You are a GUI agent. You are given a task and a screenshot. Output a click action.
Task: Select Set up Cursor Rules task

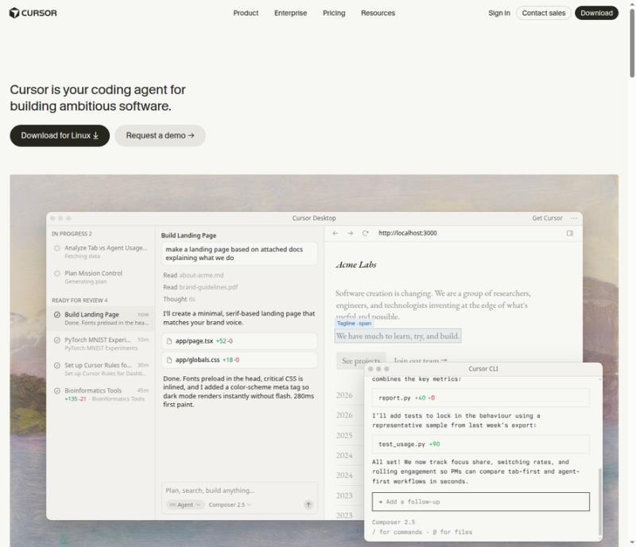(101, 369)
